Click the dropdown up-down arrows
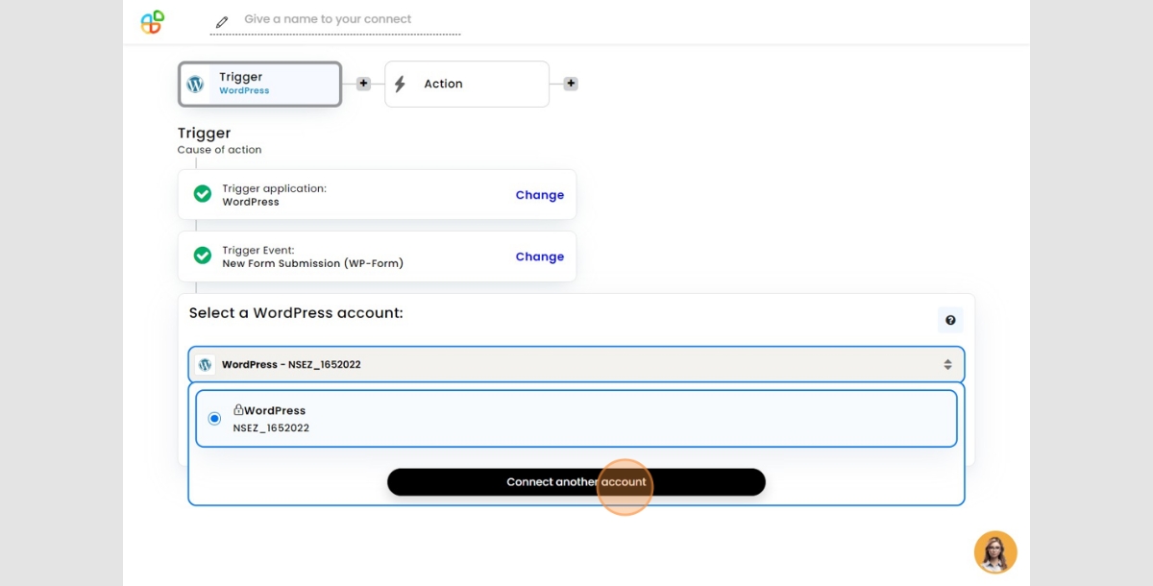1153x586 pixels. (x=947, y=365)
